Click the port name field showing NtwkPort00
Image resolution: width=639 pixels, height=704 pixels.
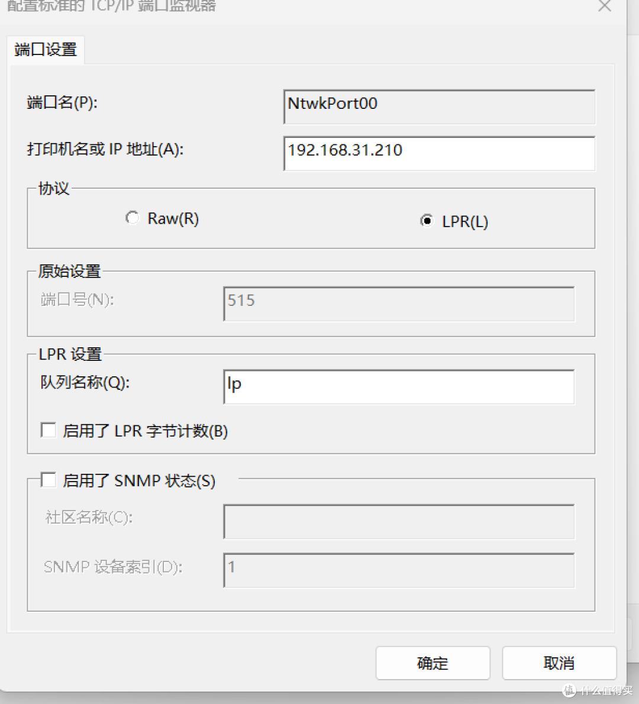439,106
